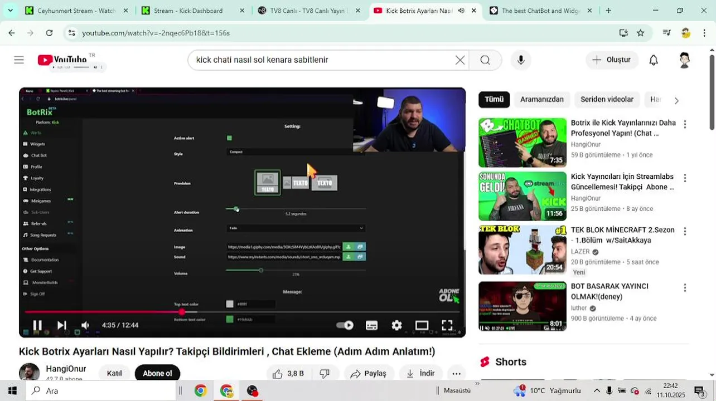Click the Oluştur create button
This screenshot has width=716, height=401.
[x=612, y=60]
